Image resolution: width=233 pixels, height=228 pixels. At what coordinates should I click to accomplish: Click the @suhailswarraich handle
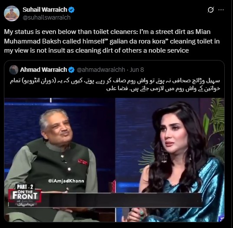46,17
